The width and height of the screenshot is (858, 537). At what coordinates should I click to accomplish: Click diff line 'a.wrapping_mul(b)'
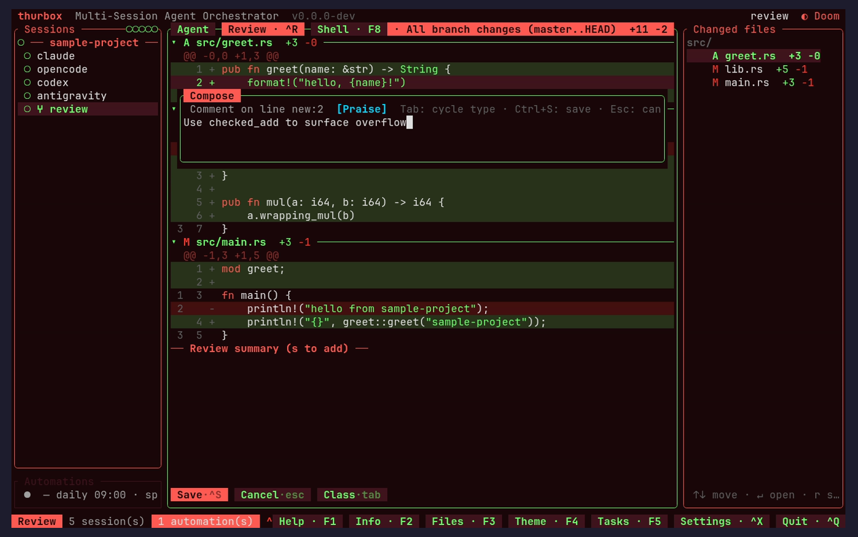422,215
